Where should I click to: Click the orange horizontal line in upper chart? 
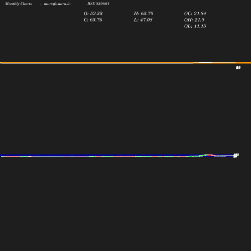coord(125,63)
